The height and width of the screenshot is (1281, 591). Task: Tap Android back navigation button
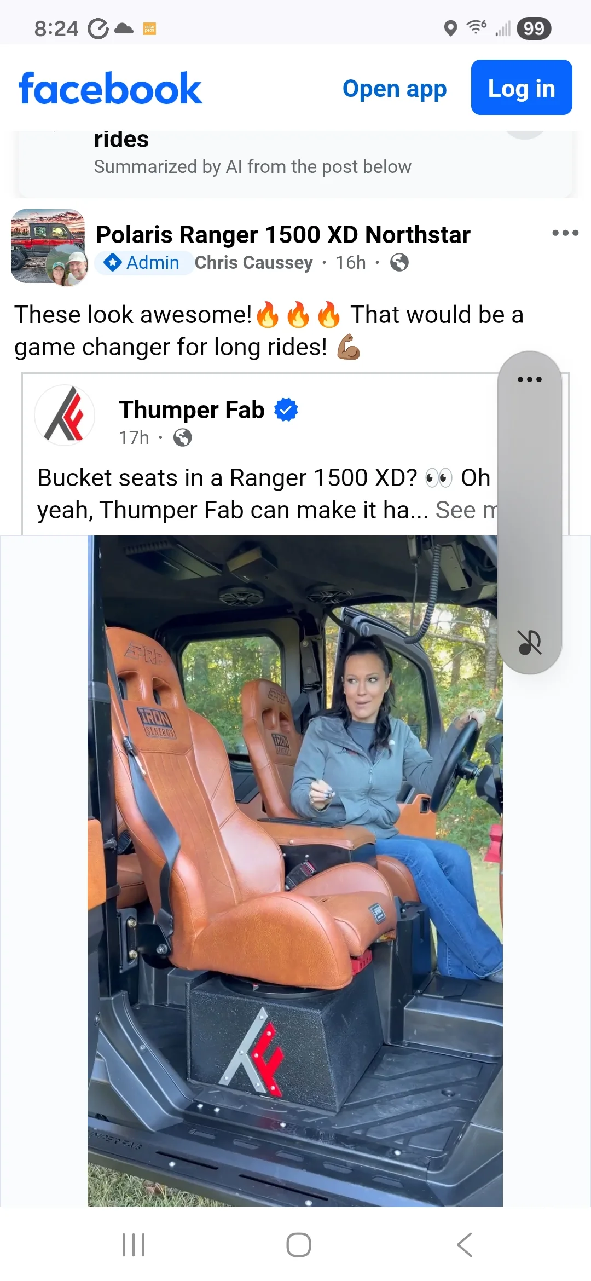[x=465, y=1244]
